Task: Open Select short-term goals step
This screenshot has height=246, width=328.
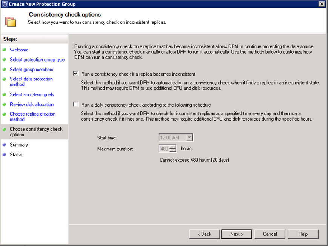Action: (x=32, y=94)
